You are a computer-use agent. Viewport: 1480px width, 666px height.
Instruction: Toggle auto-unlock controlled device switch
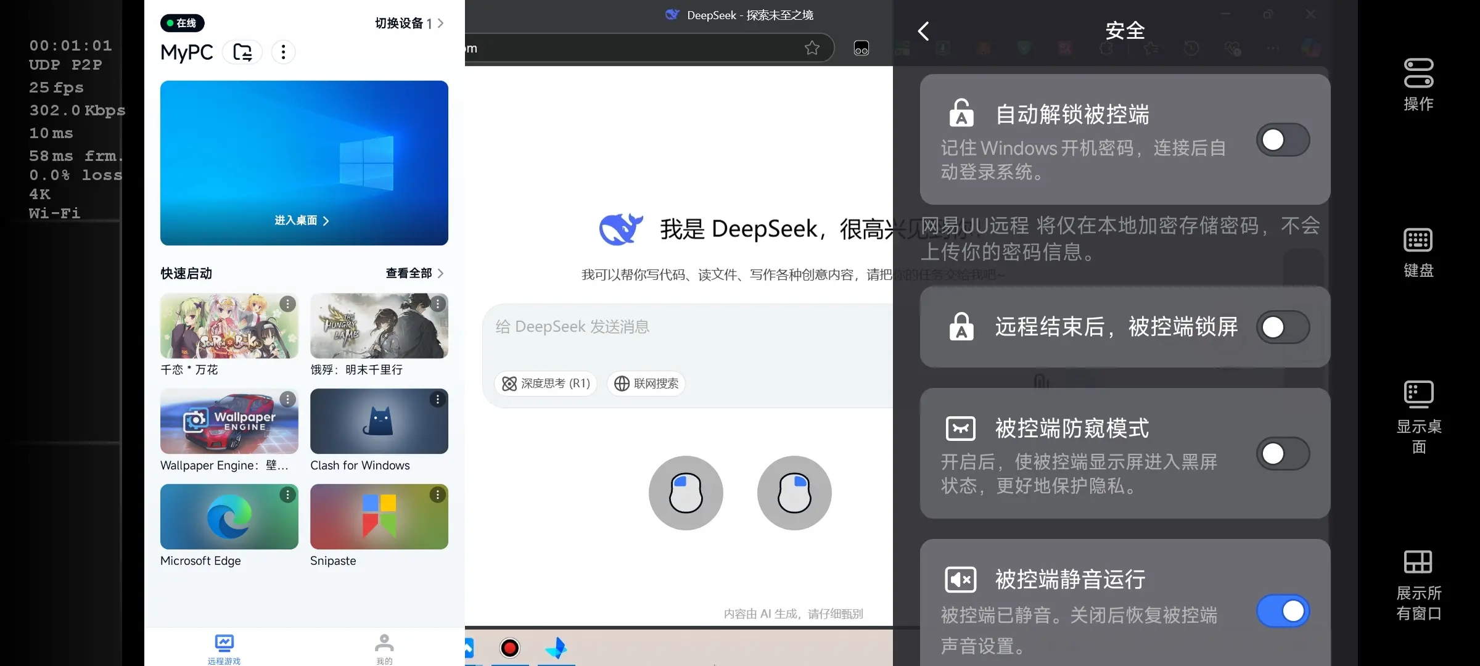point(1283,140)
